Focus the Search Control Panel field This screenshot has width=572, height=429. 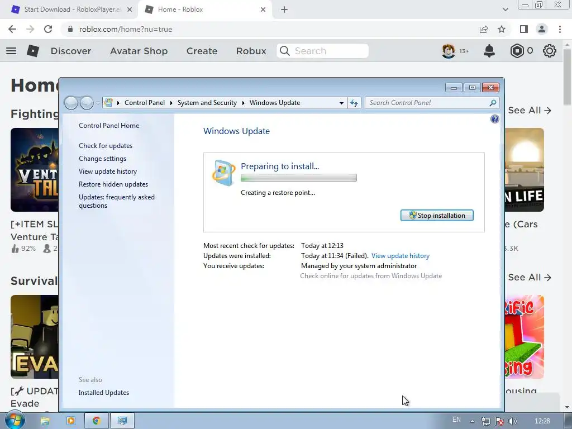[x=432, y=103]
